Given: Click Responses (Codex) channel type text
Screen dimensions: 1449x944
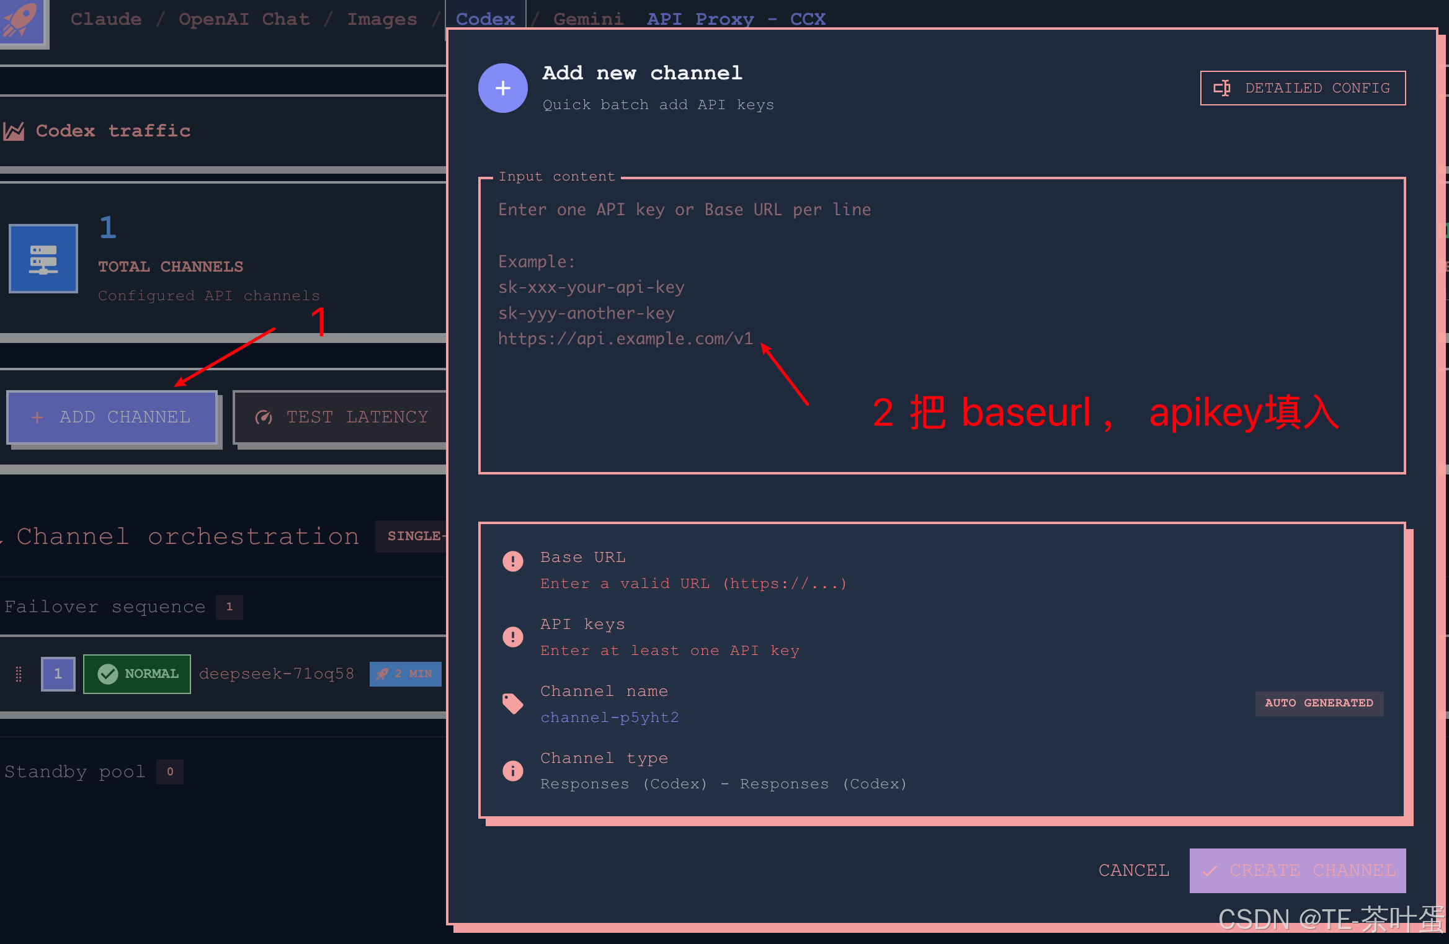Looking at the screenshot, I should pyautogui.click(x=724, y=784).
